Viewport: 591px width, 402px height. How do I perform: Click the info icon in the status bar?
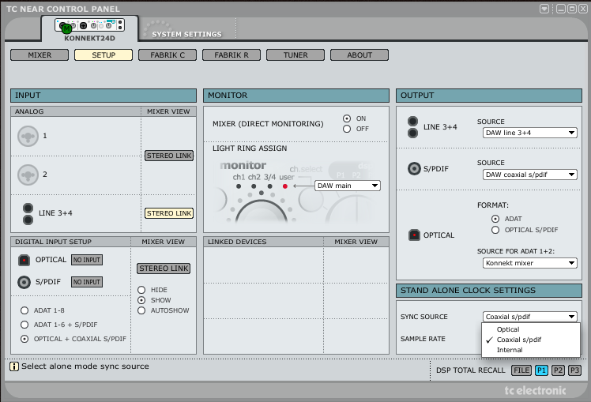[14, 366]
